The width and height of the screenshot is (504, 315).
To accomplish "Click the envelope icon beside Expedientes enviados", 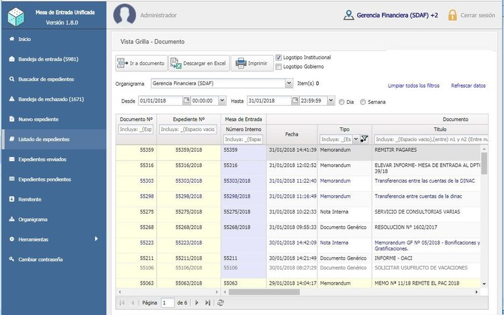I will [12, 159].
